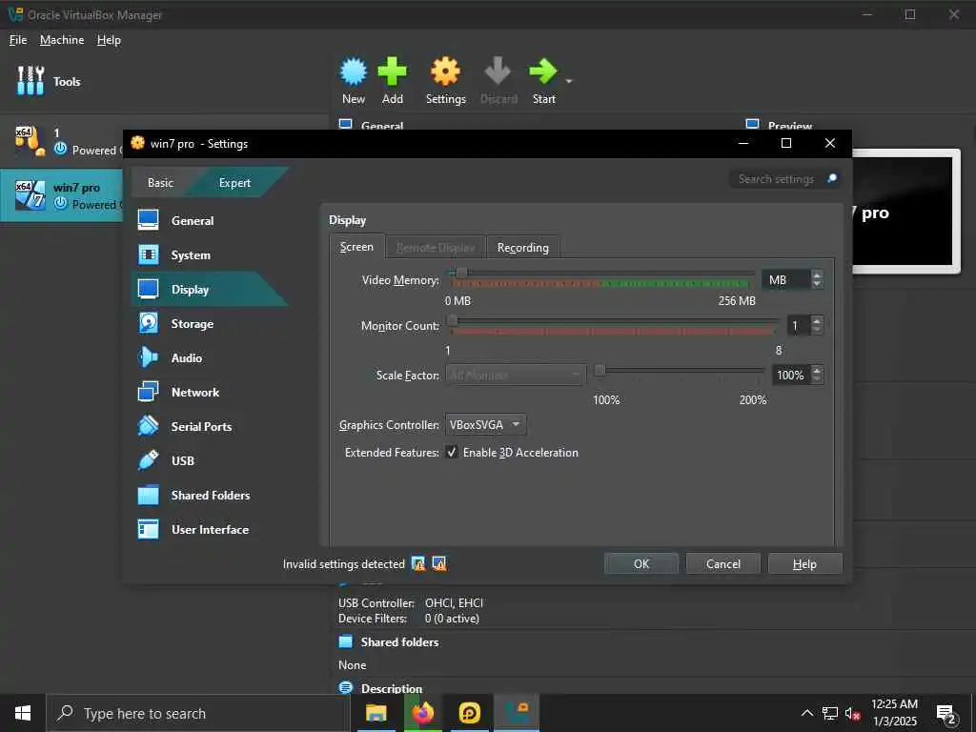
Task: Click Monitor Count spinbox arrows
Action: (x=817, y=325)
